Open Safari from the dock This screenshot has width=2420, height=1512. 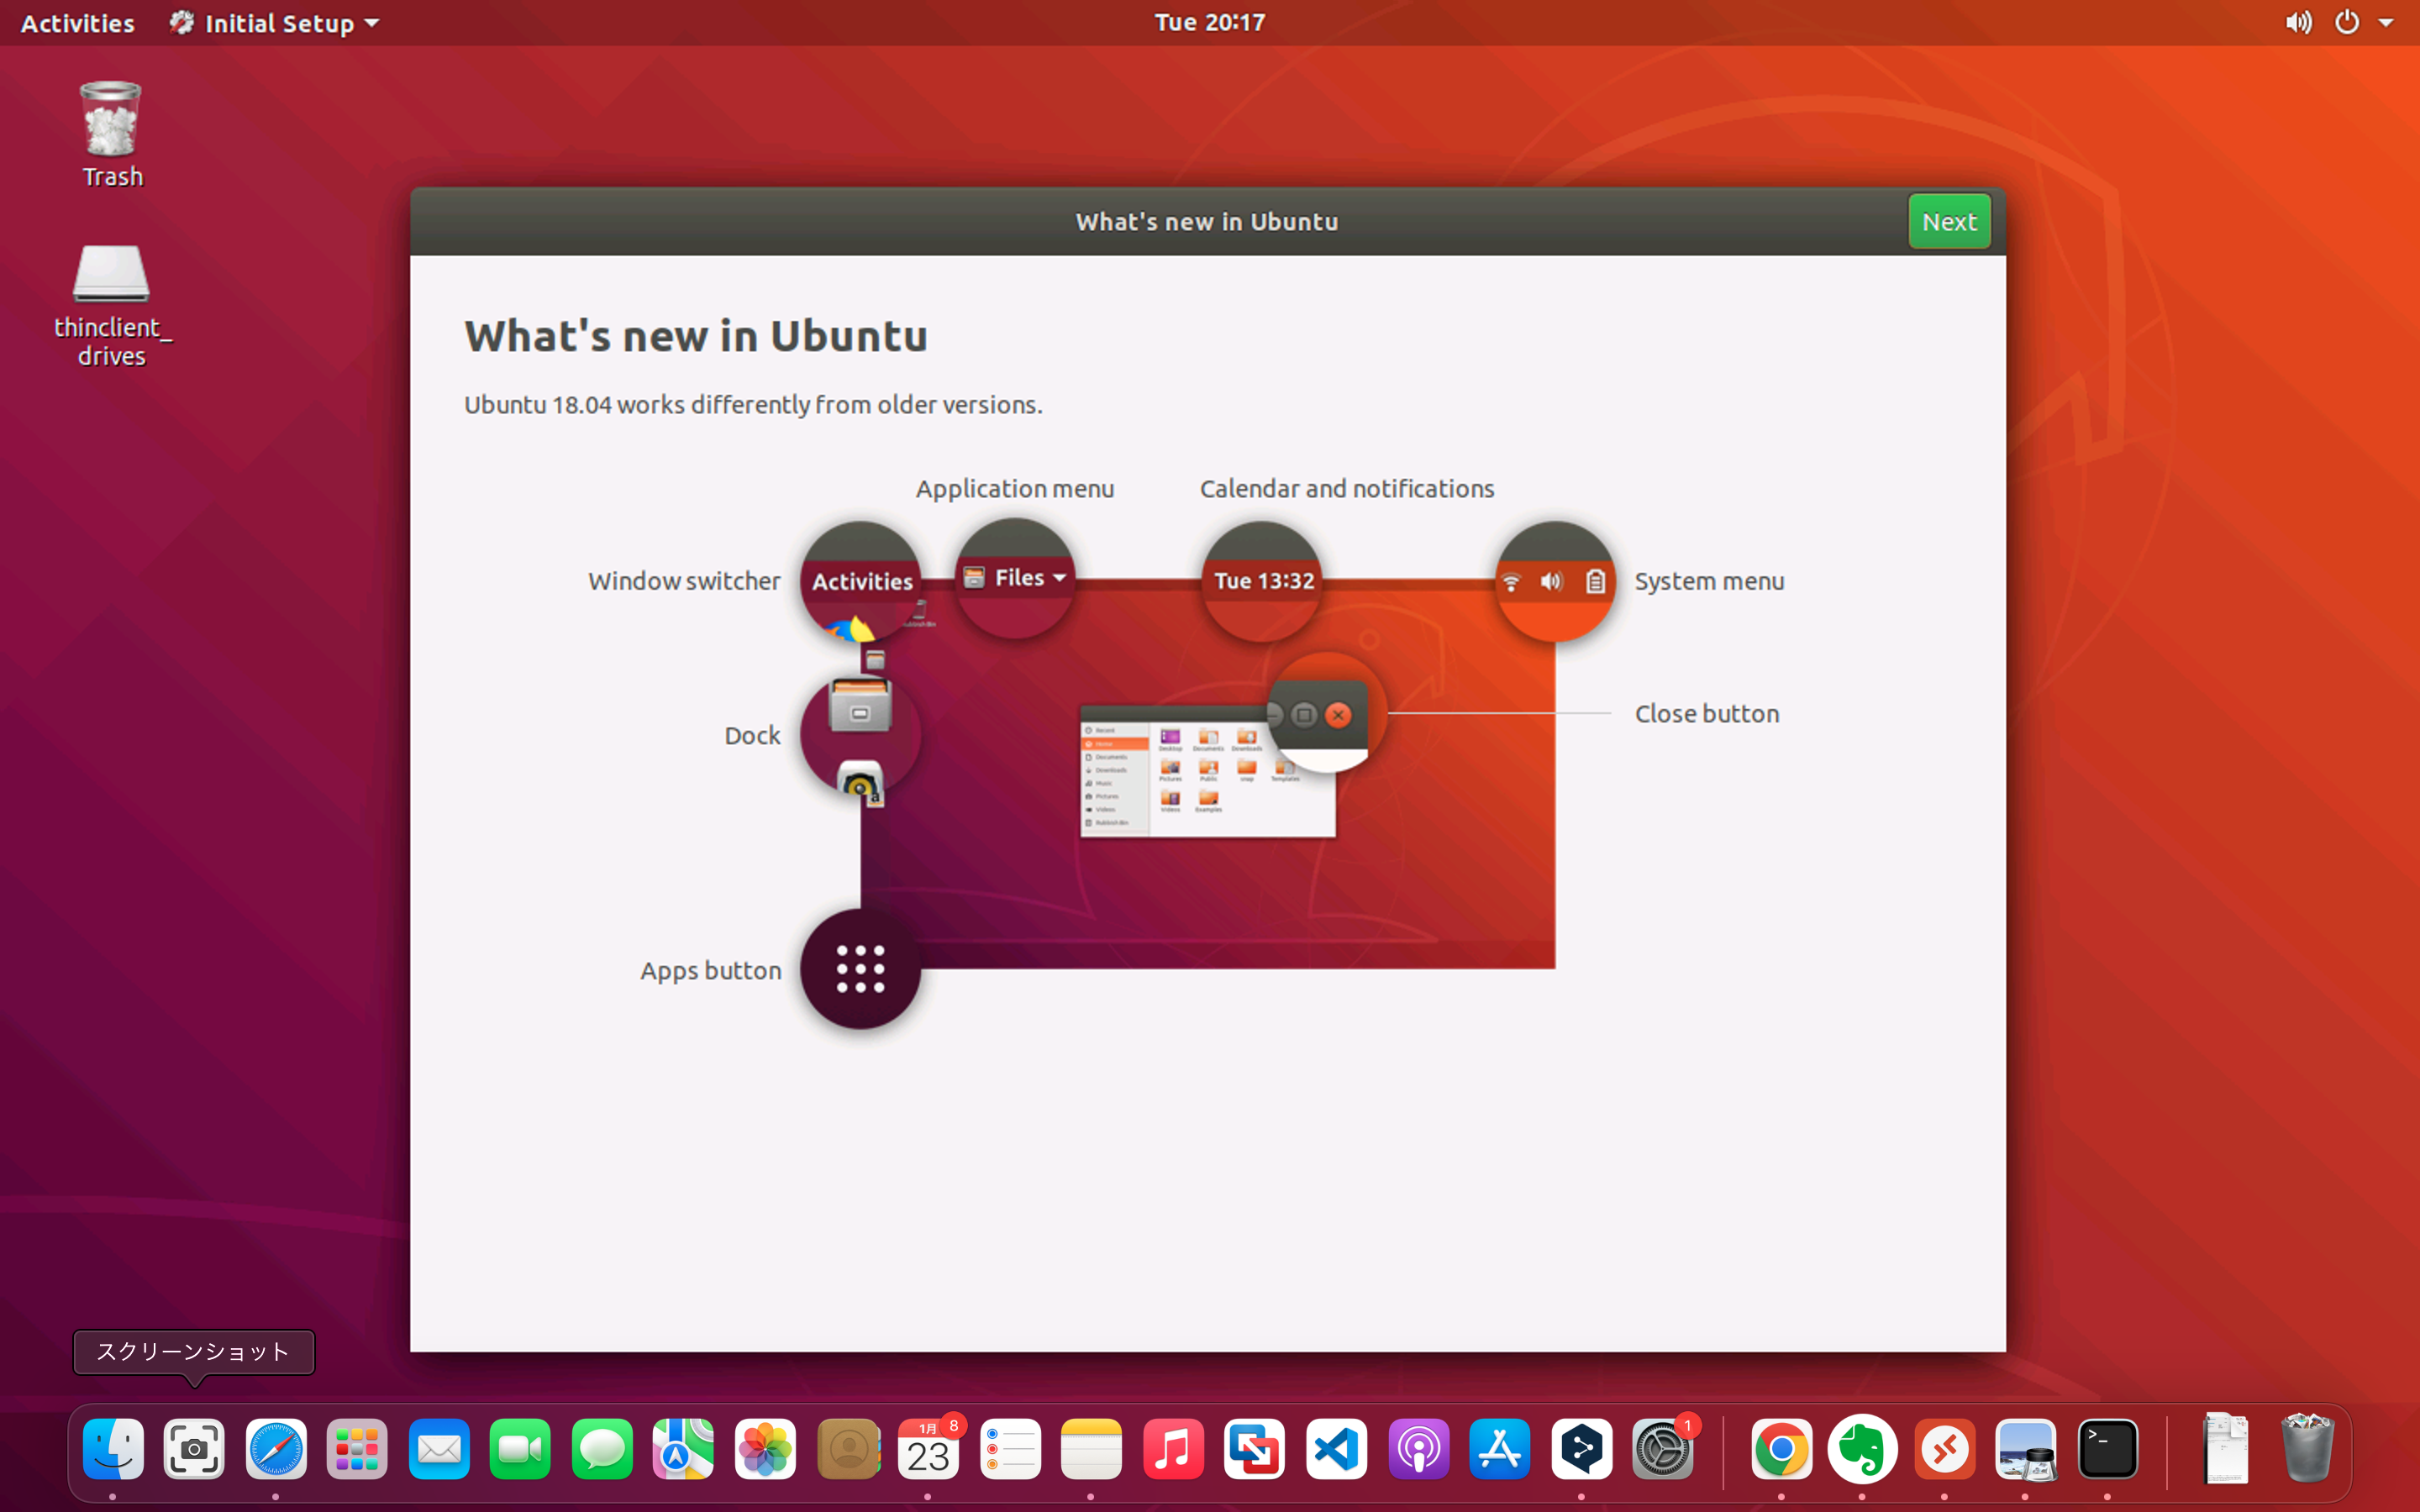(x=275, y=1448)
